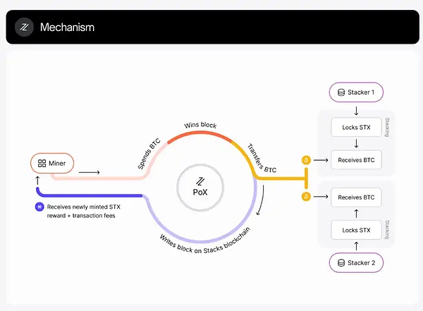Image resolution: width=423 pixels, height=311 pixels.
Task: Click the Locks STX box under Stacker 1
Action: click(x=356, y=127)
